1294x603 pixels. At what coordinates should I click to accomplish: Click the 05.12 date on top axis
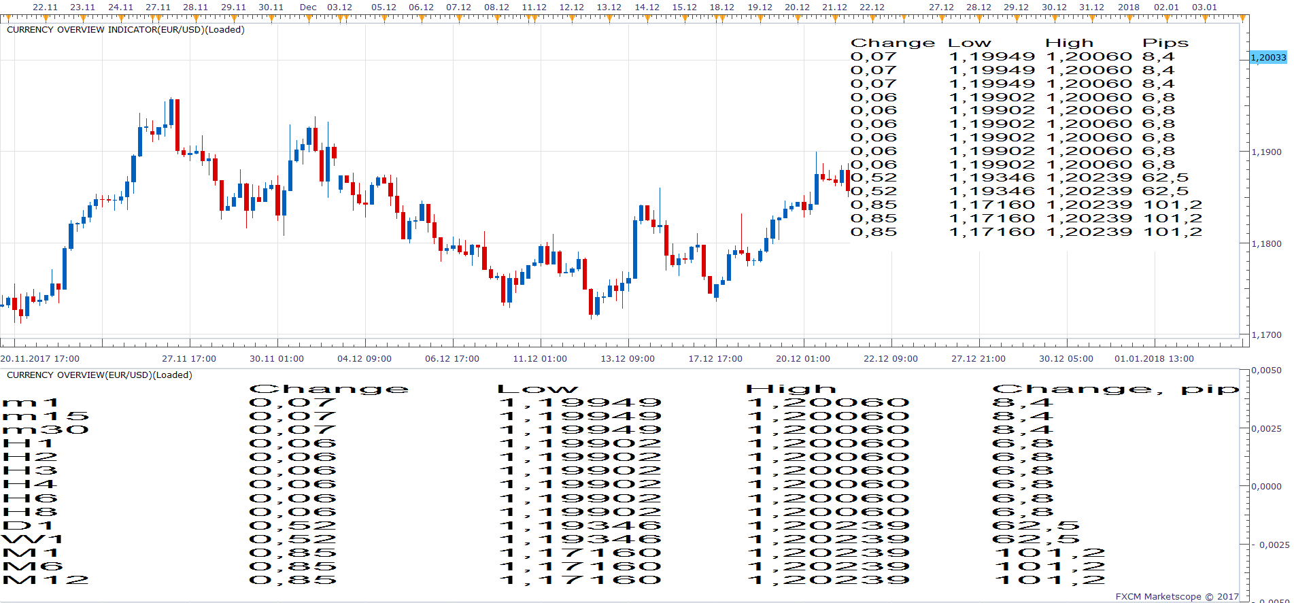[x=384, y=7]
